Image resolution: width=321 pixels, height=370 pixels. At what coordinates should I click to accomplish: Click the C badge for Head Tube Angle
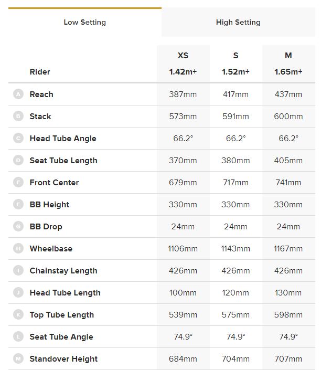point(18,139)
